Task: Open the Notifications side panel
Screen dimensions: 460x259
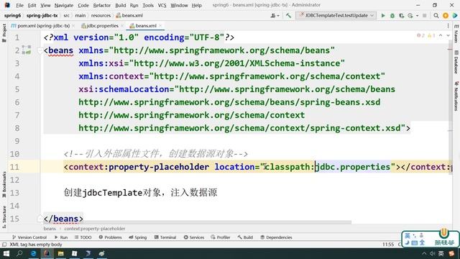Action: click(456, 96)
